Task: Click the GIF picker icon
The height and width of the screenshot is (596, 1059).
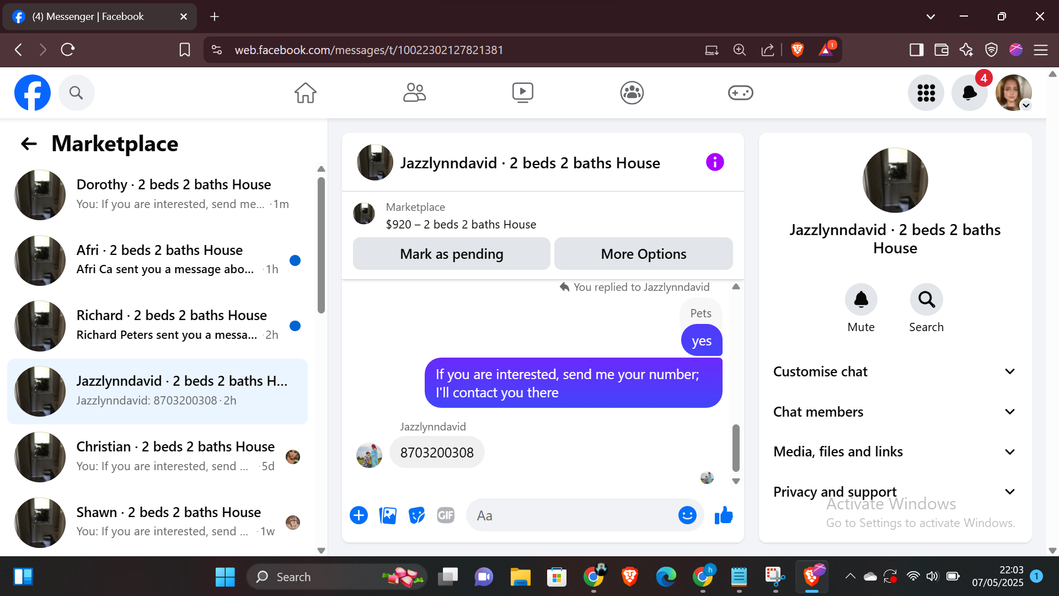Action: 446,515
